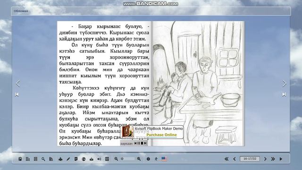Click next track in the audio mini player

pos(145,143)
